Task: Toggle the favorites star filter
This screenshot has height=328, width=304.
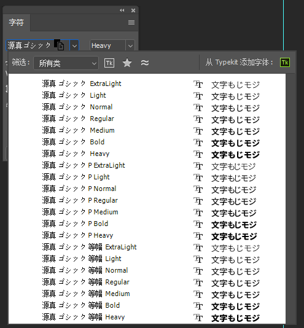Action: click(x=127, y=63)
